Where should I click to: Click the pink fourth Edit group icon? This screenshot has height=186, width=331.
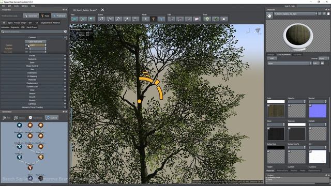tap(197, 19)
